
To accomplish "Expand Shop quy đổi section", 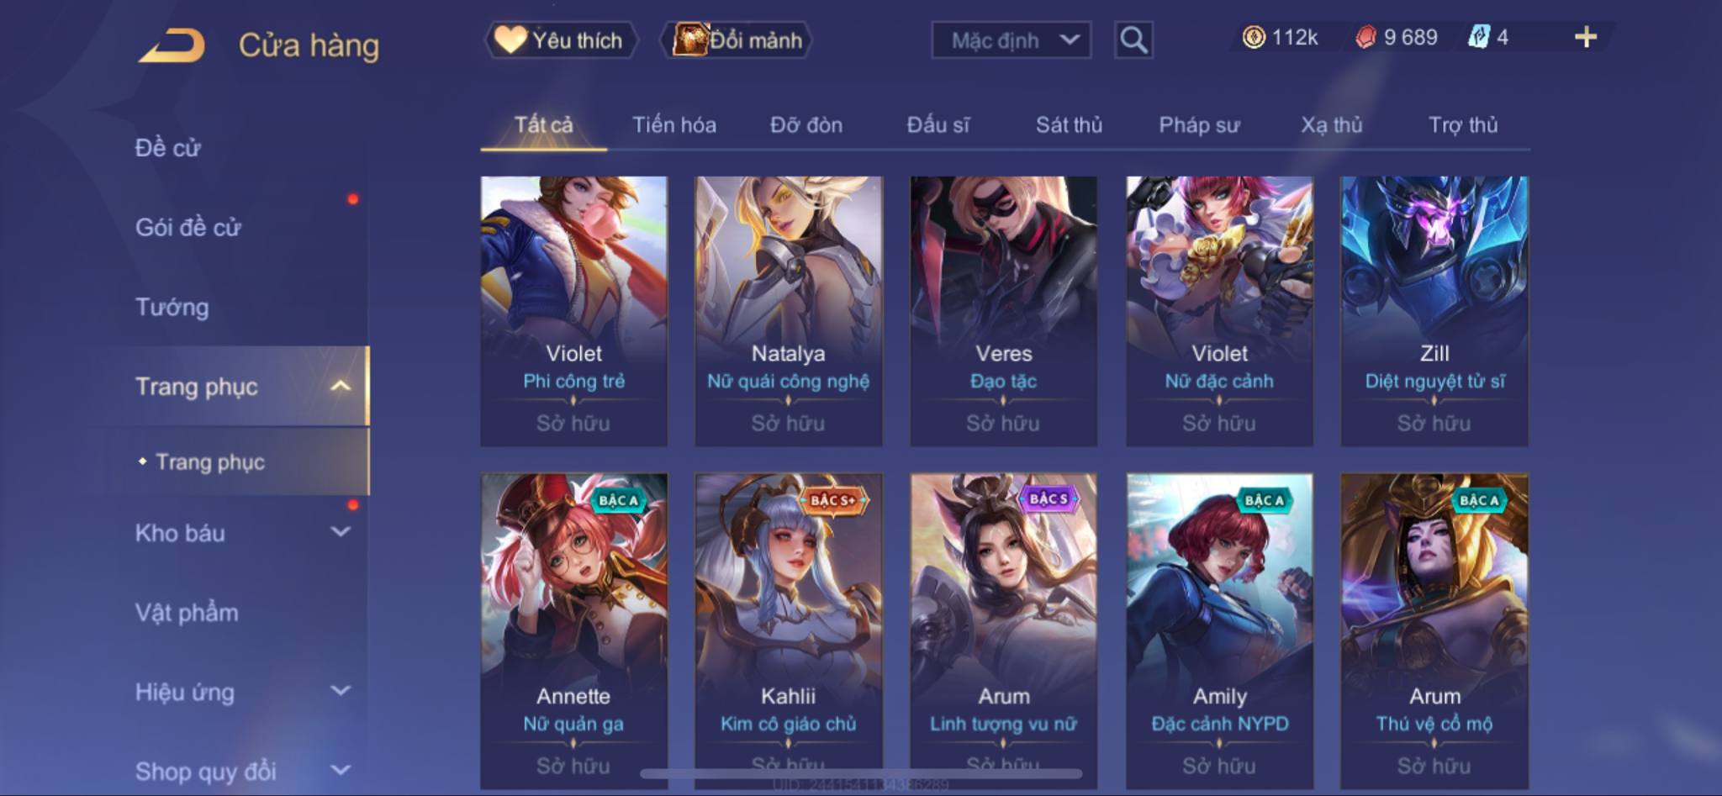I will (341, 769).
